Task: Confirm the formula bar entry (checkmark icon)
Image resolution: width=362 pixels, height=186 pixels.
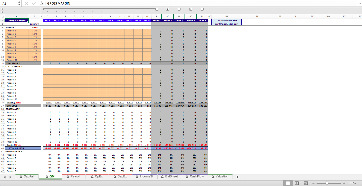Action: point(34,4)
